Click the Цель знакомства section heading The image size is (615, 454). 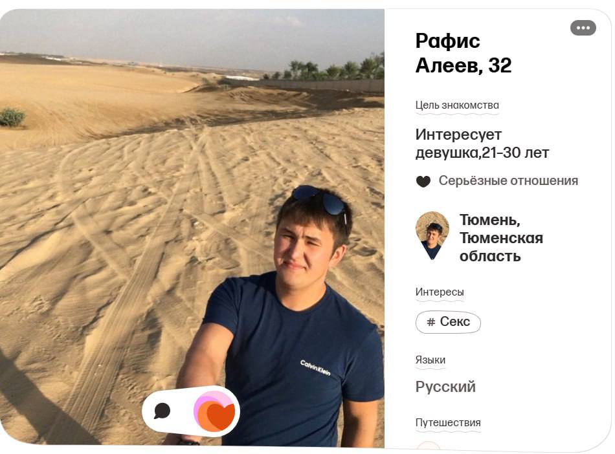click(x=457, y=105)
